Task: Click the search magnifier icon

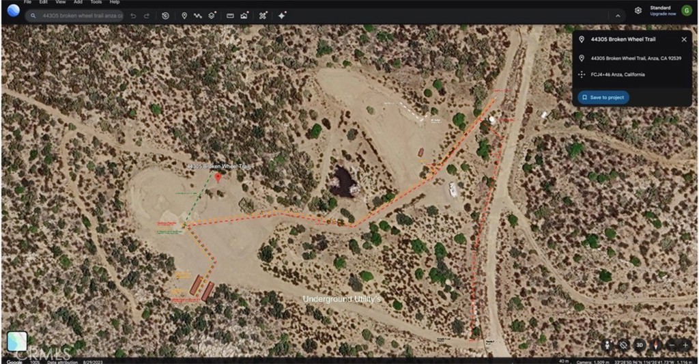Action: coord(33,16)
